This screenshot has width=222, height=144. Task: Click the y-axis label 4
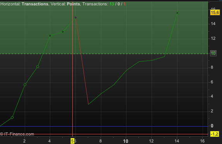click(x=212, y=97)
